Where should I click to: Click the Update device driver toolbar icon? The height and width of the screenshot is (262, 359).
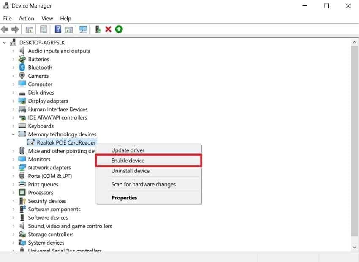pyautogui.click(x=98, y=29)
